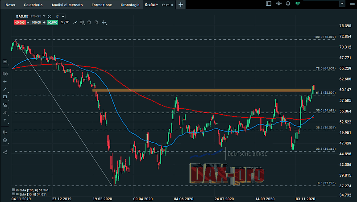Detach the Grafici chart window
The image size is (357, 202).
(163, 5)
